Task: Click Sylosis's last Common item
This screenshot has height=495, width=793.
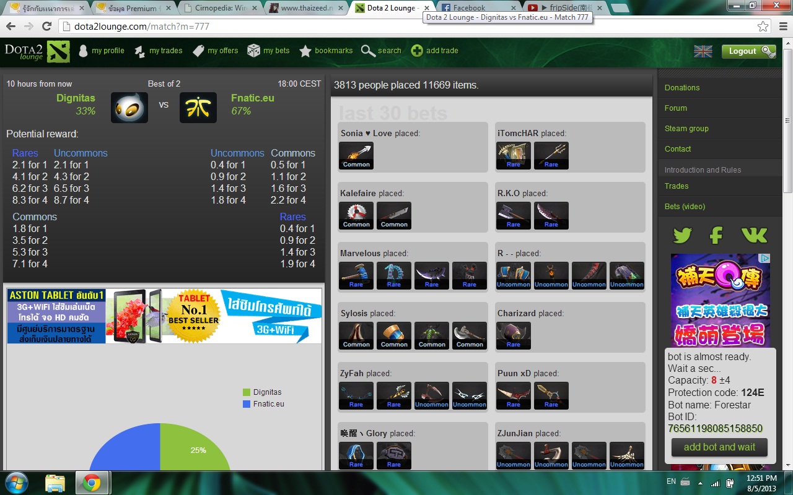Action: pos(470,335)
